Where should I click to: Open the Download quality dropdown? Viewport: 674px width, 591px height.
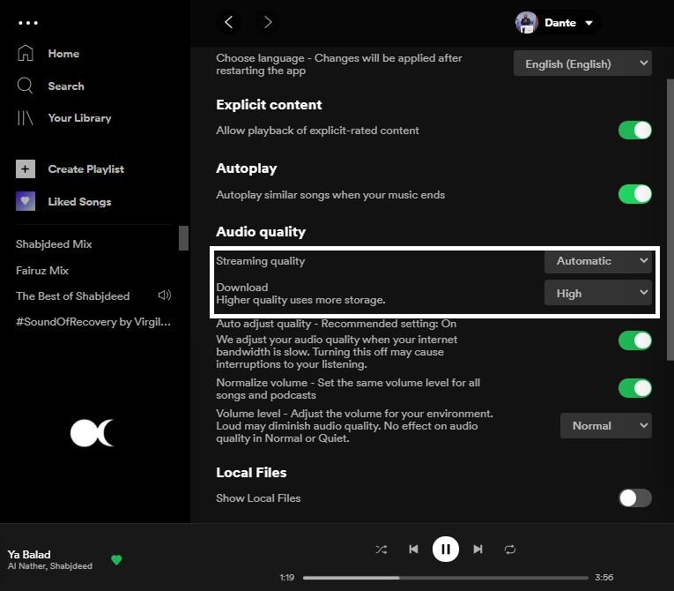598,293
